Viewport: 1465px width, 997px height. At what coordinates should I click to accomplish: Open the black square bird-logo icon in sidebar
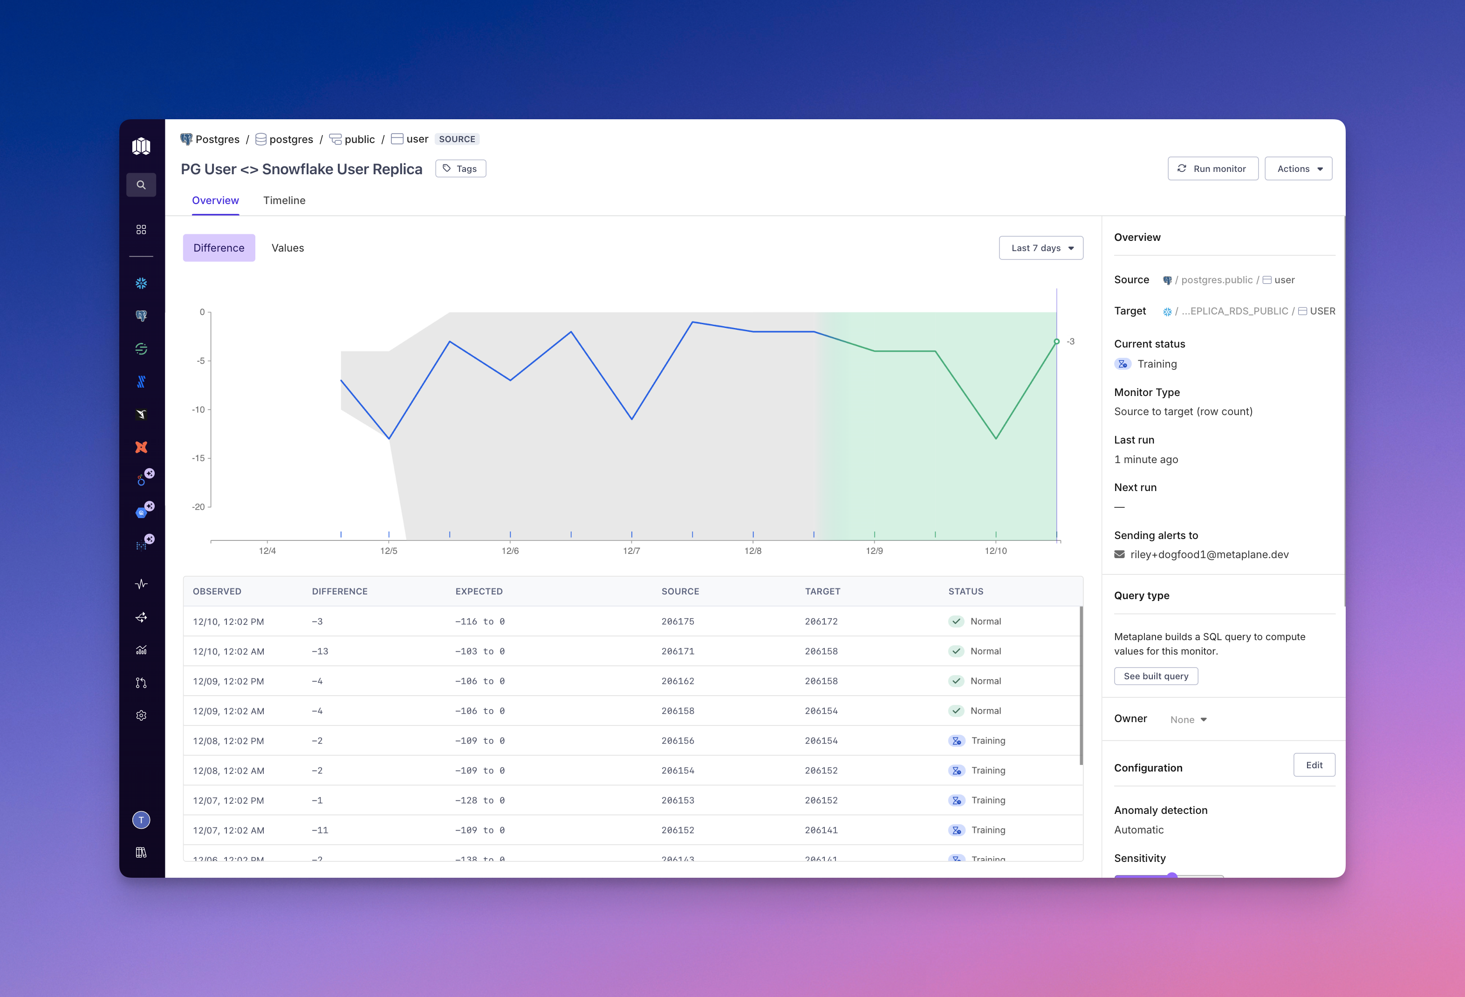(141, 414)
